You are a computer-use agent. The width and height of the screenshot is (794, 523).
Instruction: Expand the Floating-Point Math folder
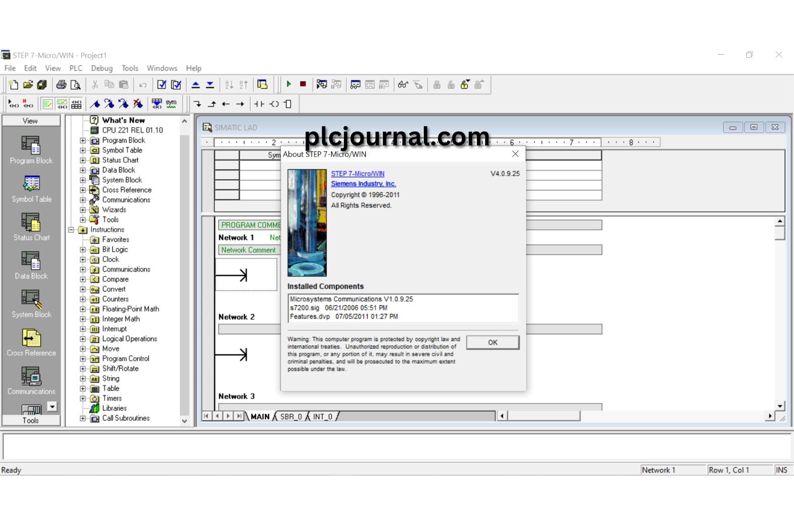[x=83, y=309]
